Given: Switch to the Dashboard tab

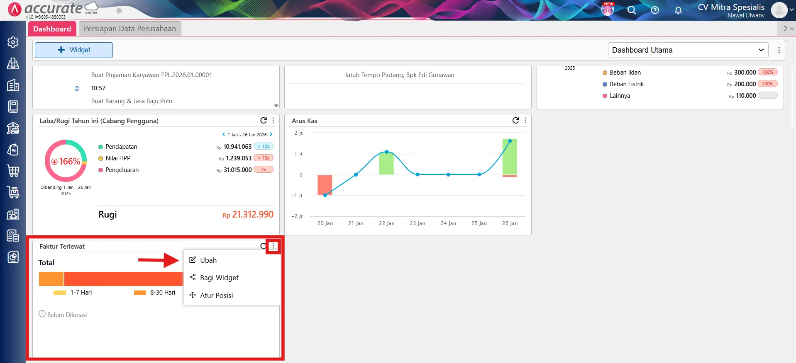Looking at the screenshot, I should tap(52, 29).
